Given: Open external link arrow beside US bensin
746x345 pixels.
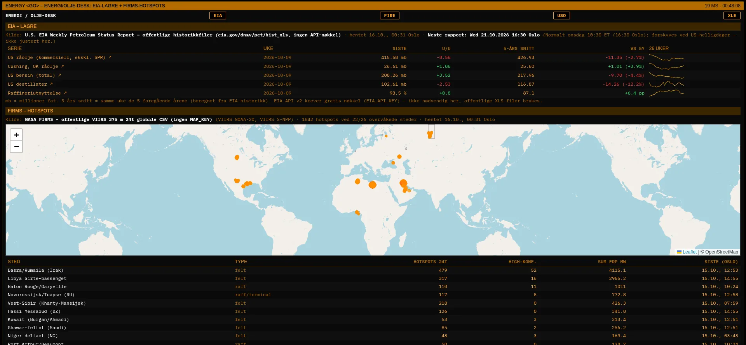Looking at the screenshot, I should tap(59, 75).
